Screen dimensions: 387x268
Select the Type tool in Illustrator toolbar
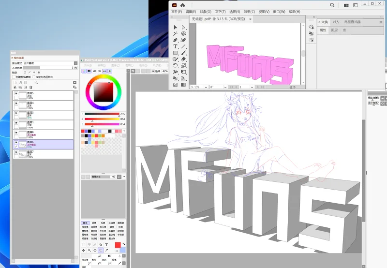[175, 46]
